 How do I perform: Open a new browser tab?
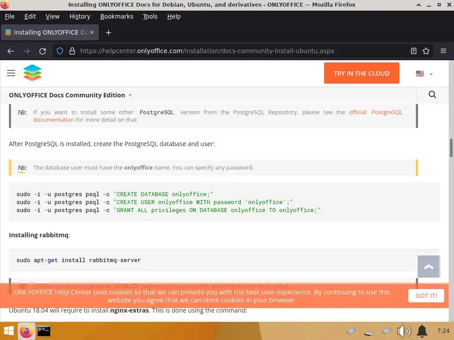(108, 33)
